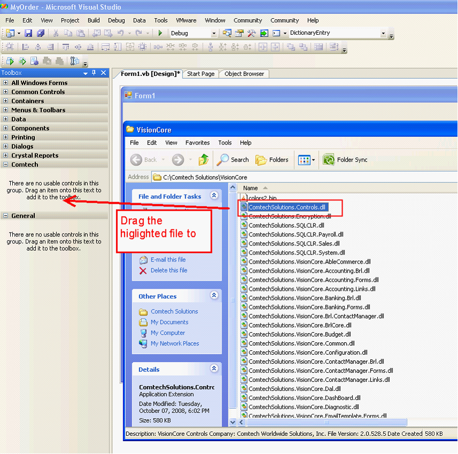The height and width of the screenshot is (454, 458).
Task: Click the Cut scissors icon
Action: [x=56, y=33]
